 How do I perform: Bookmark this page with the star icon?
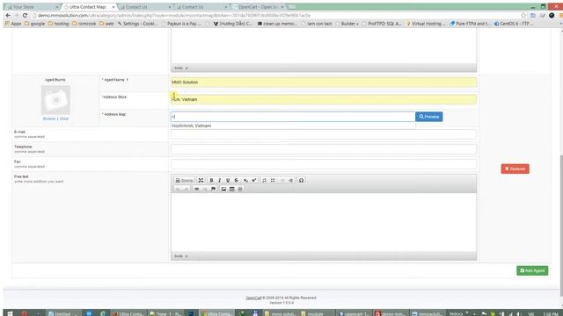tap(523, 16)
